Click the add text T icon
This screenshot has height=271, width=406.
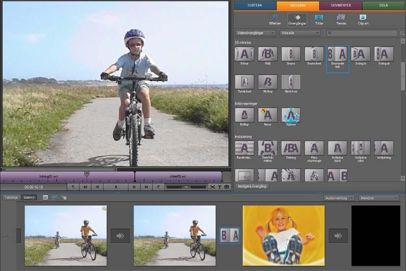[220, 187]
